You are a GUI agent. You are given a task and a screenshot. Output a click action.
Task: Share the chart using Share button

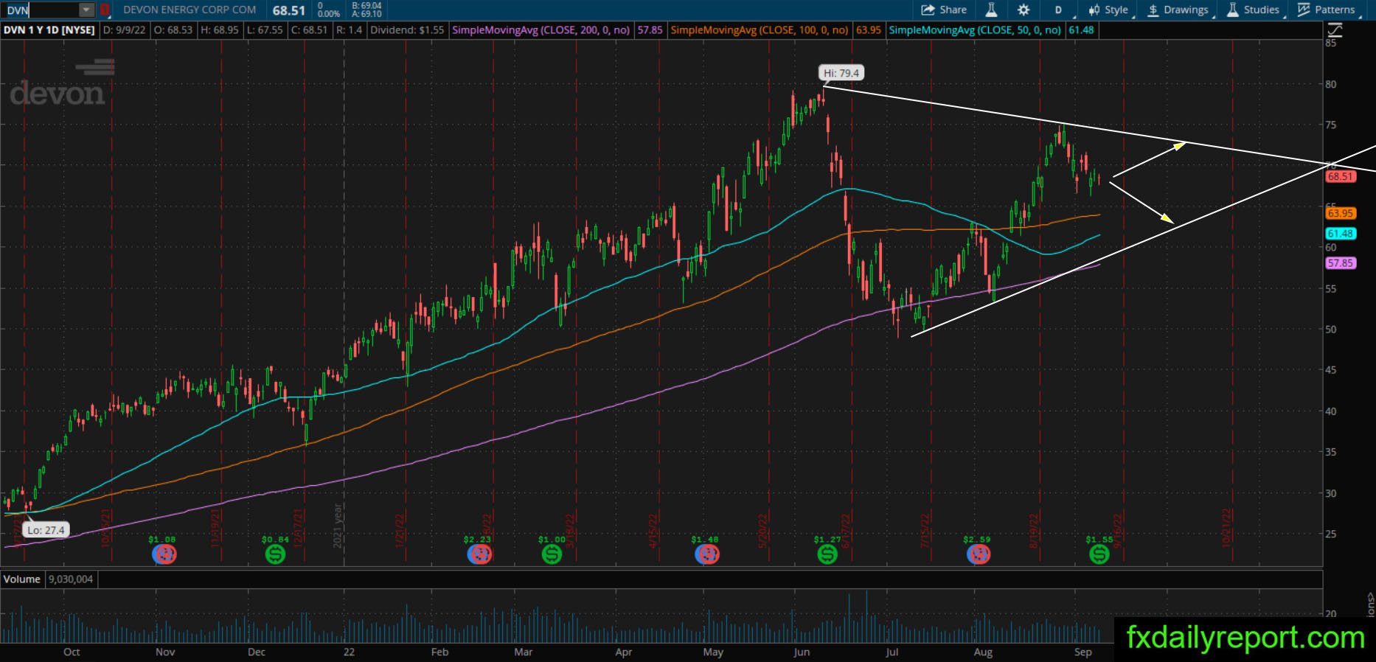pos(945,10)
